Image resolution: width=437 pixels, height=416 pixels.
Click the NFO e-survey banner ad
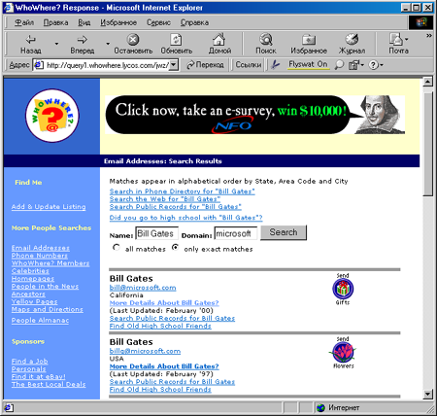pos(254,115)
